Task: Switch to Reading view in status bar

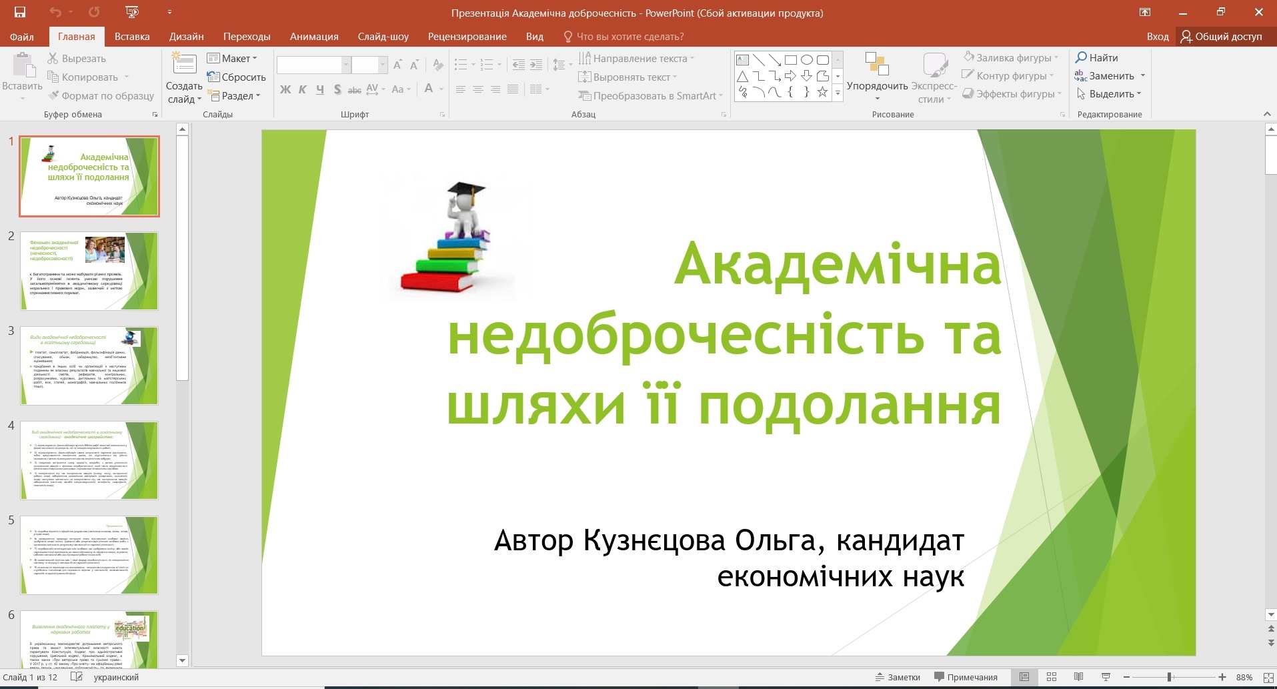Action: pyautogui.click(x=1078, y=677)
